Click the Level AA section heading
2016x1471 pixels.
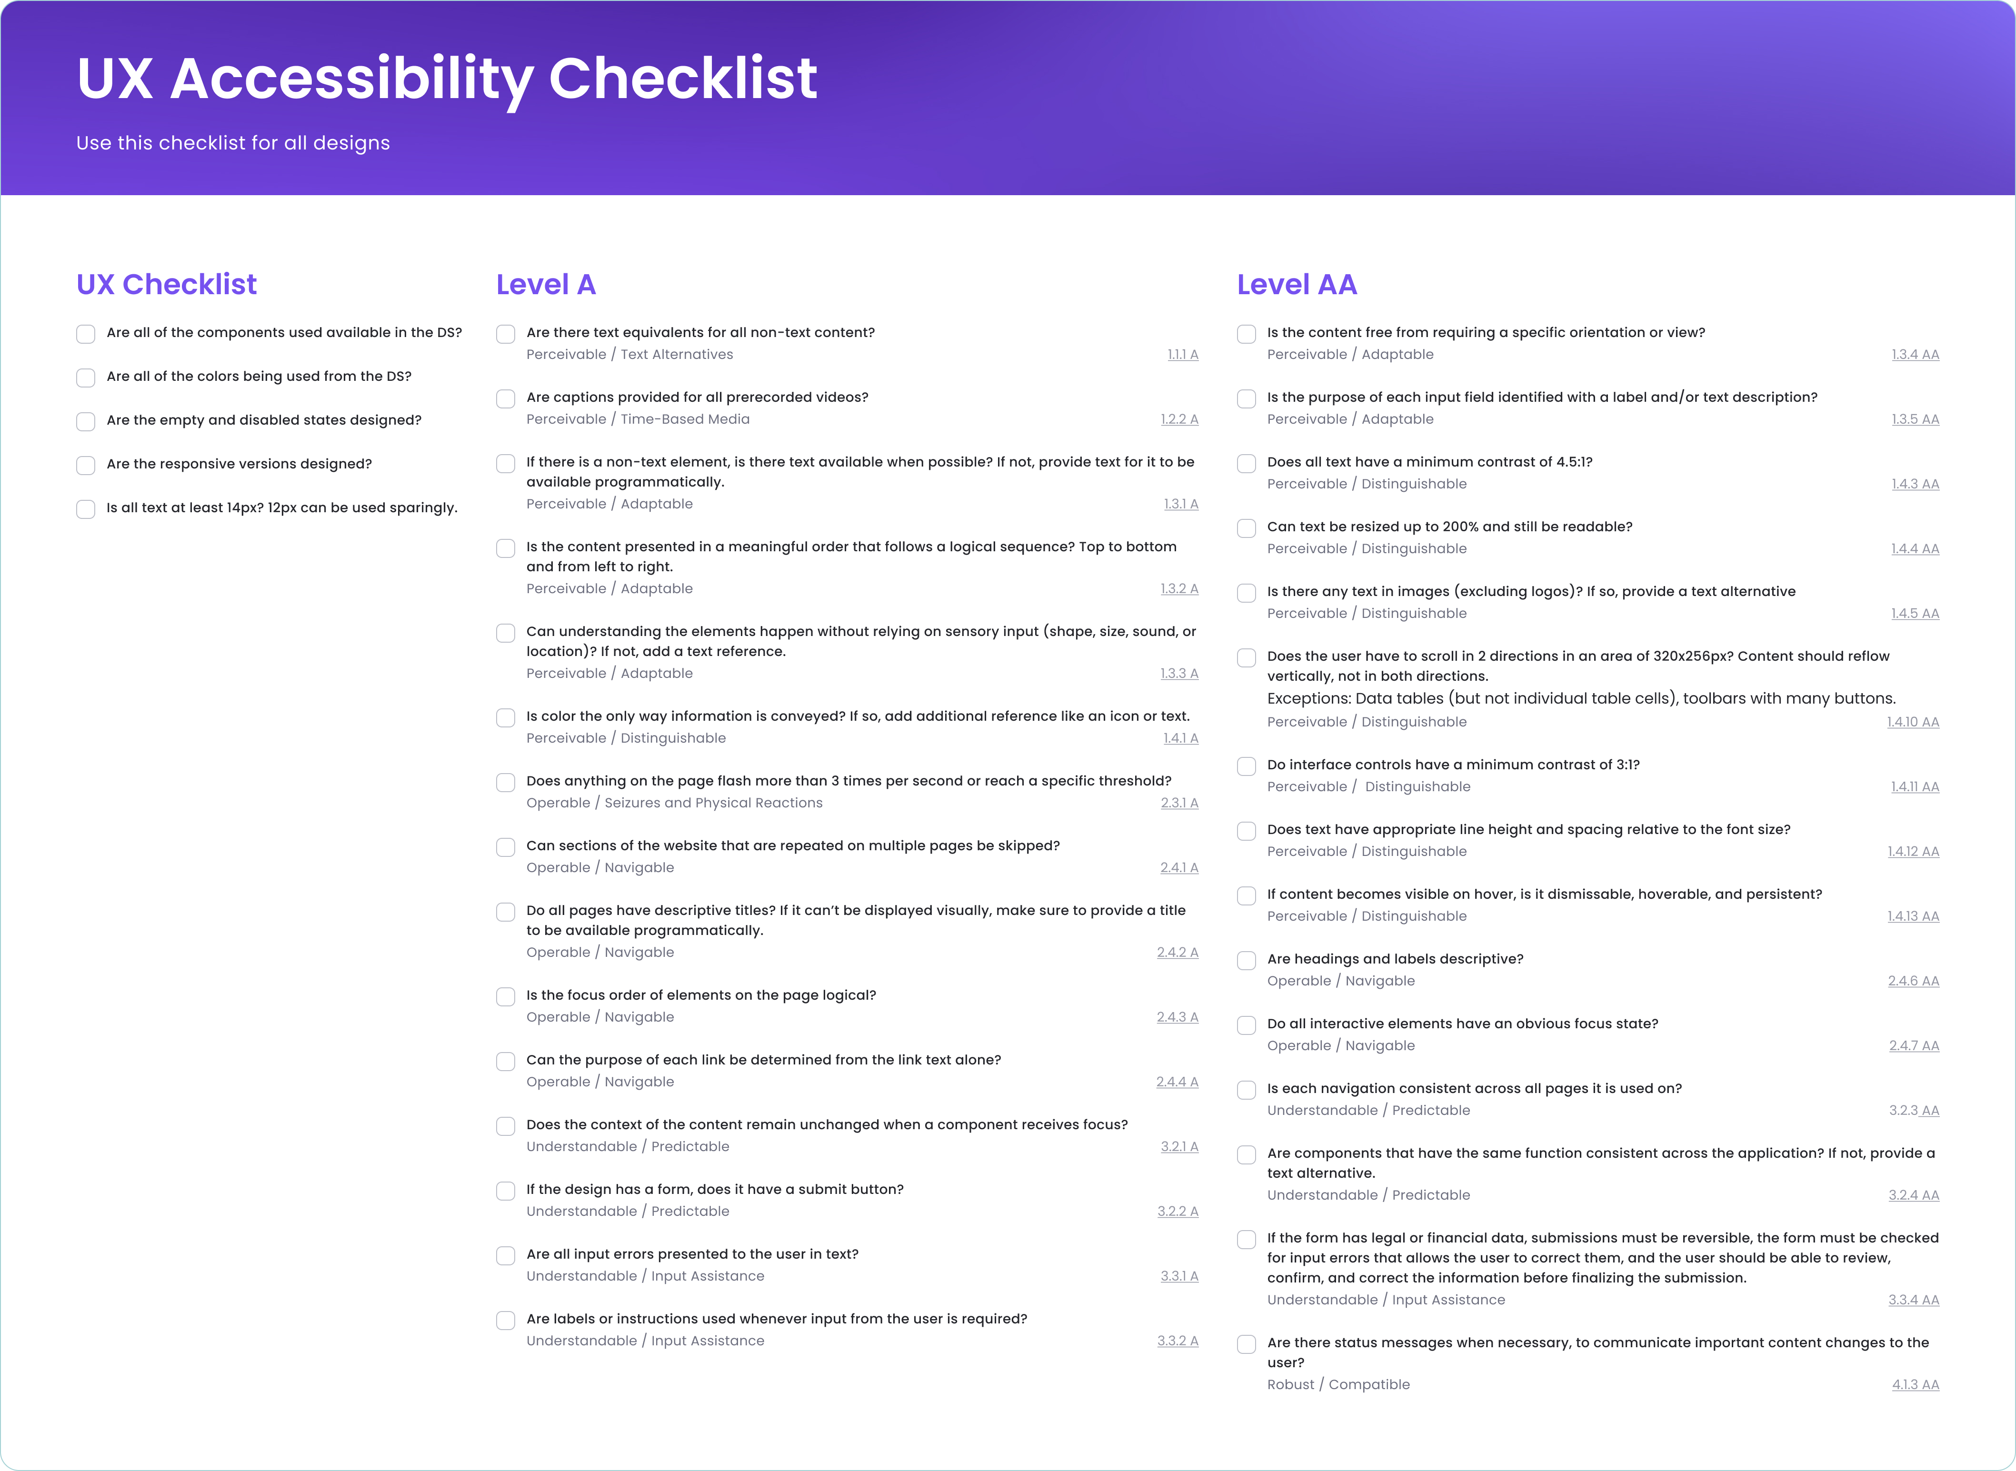1297,284
